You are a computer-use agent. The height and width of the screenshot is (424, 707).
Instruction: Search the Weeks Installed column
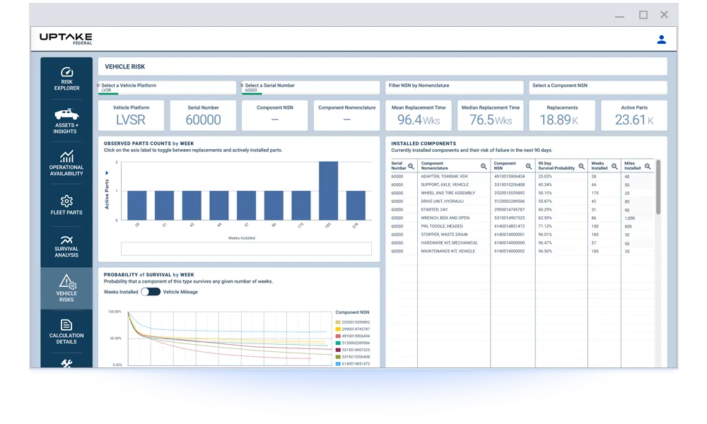pos(614,166)
